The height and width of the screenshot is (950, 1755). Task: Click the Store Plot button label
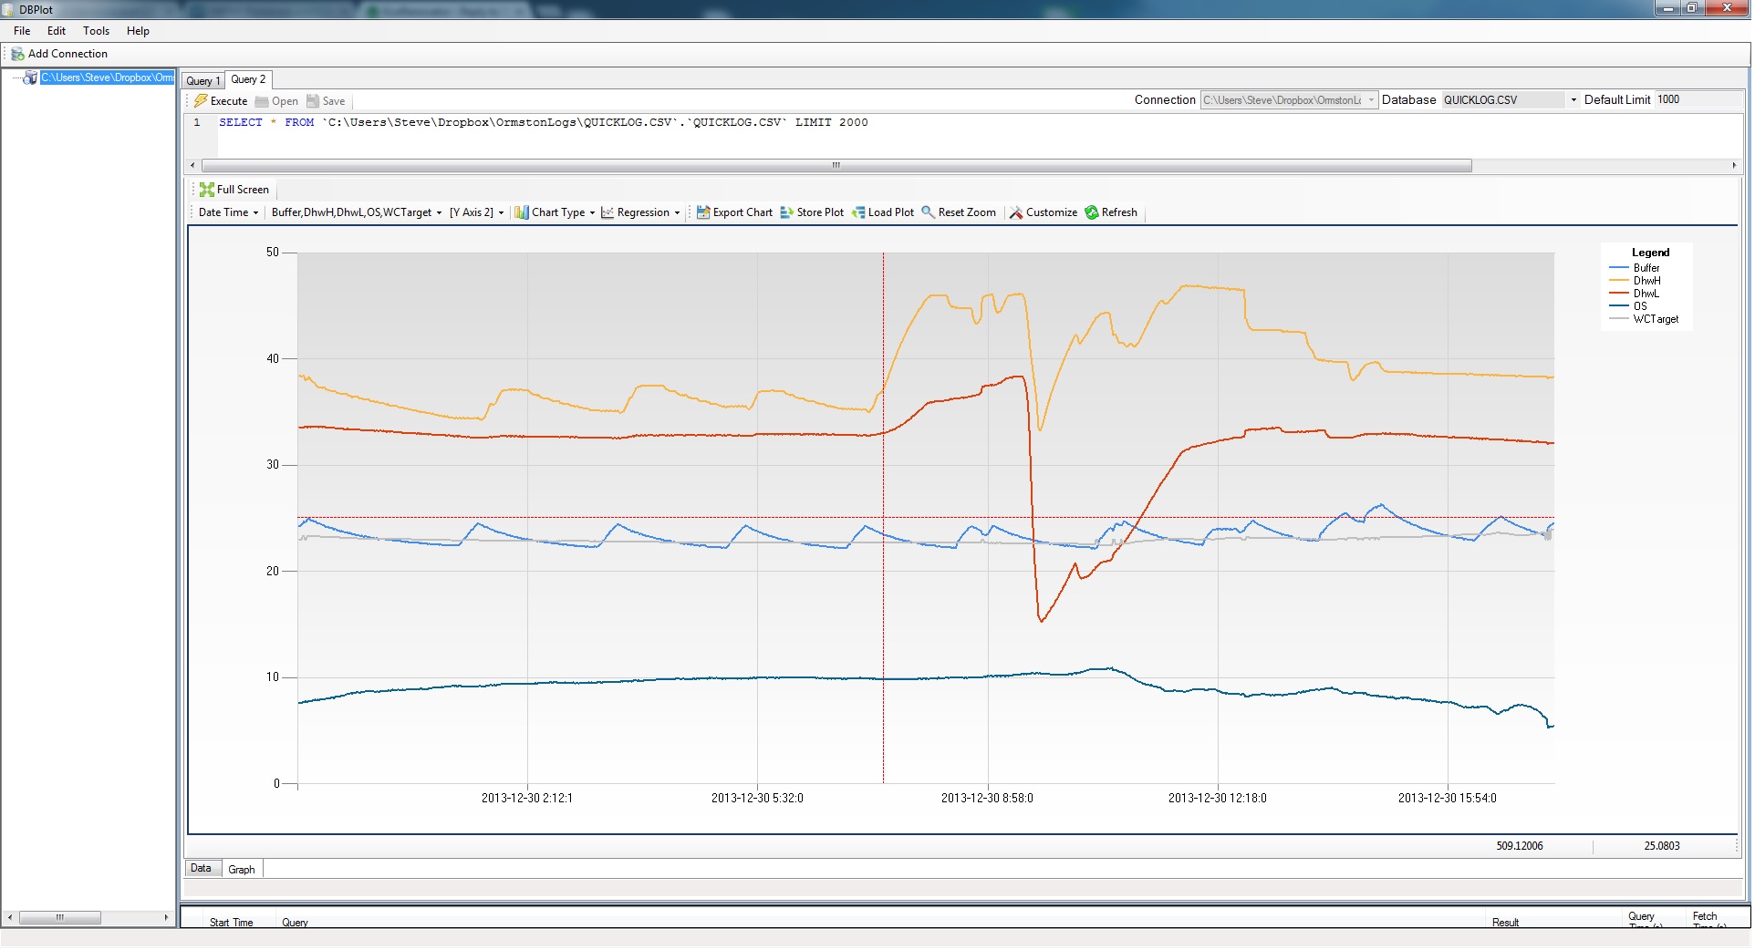tap(820, 212)
